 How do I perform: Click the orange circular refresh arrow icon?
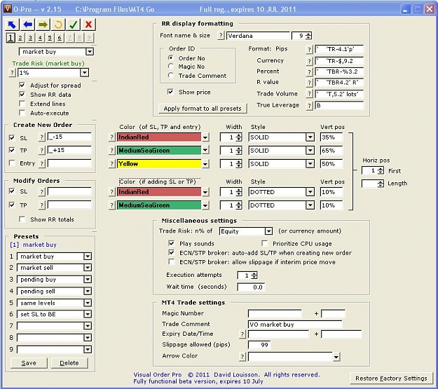coord(58,25)
